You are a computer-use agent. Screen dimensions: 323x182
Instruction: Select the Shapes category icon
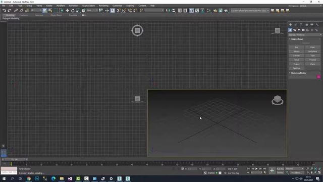tap(295, 30)
